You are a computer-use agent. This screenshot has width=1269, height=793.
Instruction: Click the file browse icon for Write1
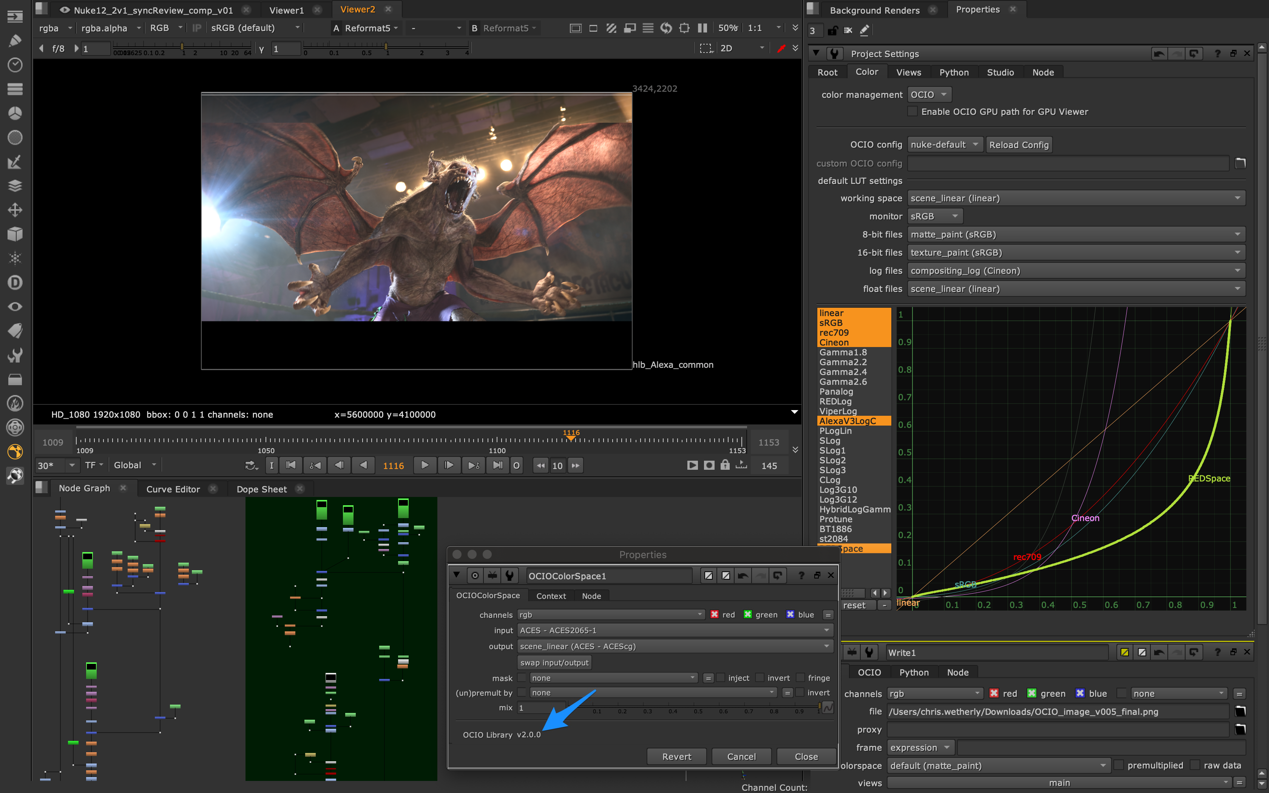1240,711
